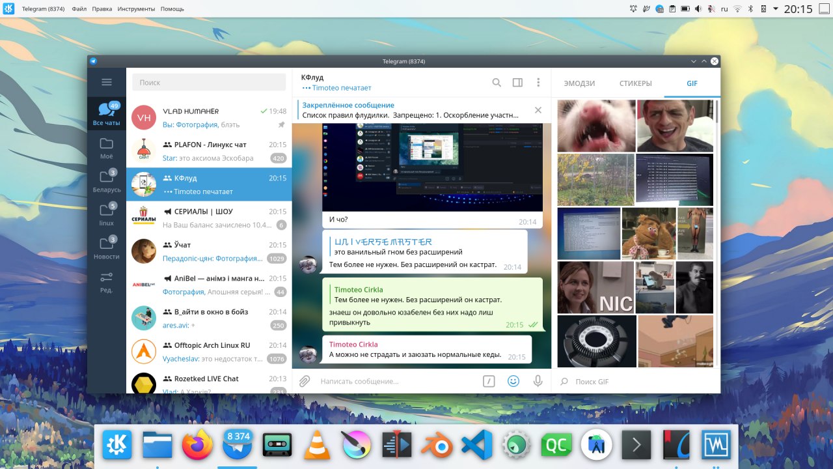Open the Файл menu
Viewport: 833px width, 469px height.
tap(79, 9)
